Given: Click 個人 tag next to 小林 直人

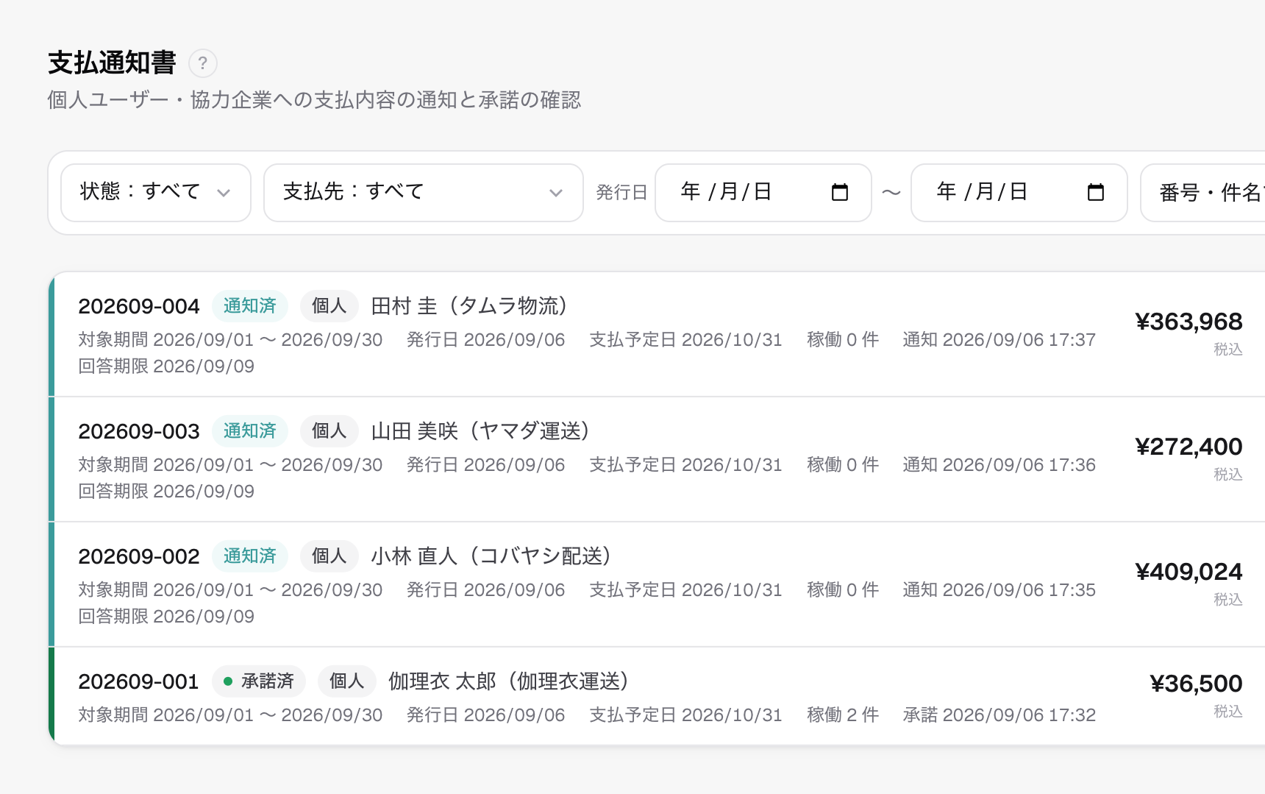Looking at the screenshot, I should (x=329, y=556).
